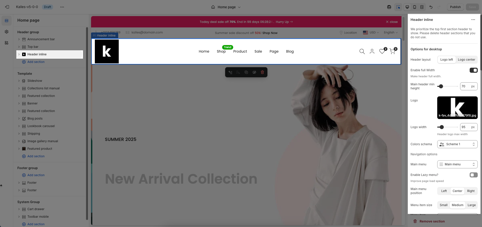Set main menu position to Right
482x227 pixels.
pyautogui.click(x=471, y=191)
